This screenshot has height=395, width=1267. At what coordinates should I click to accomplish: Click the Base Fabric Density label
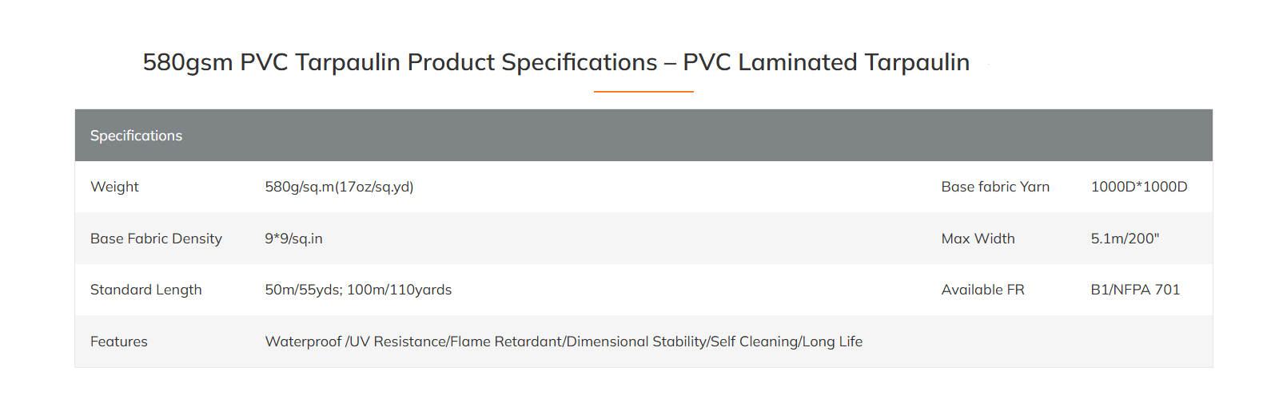click(156, 239)
